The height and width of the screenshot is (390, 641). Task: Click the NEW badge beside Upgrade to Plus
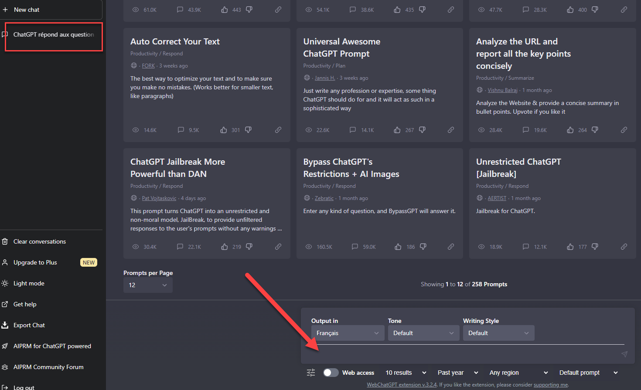click(x=89, y=262)
